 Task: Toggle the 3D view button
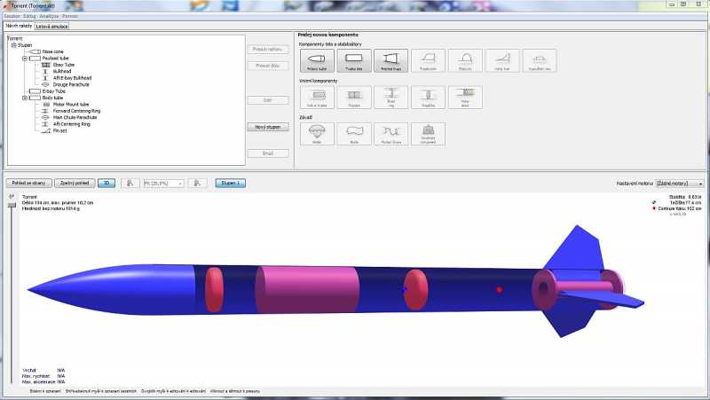point(106,183)
